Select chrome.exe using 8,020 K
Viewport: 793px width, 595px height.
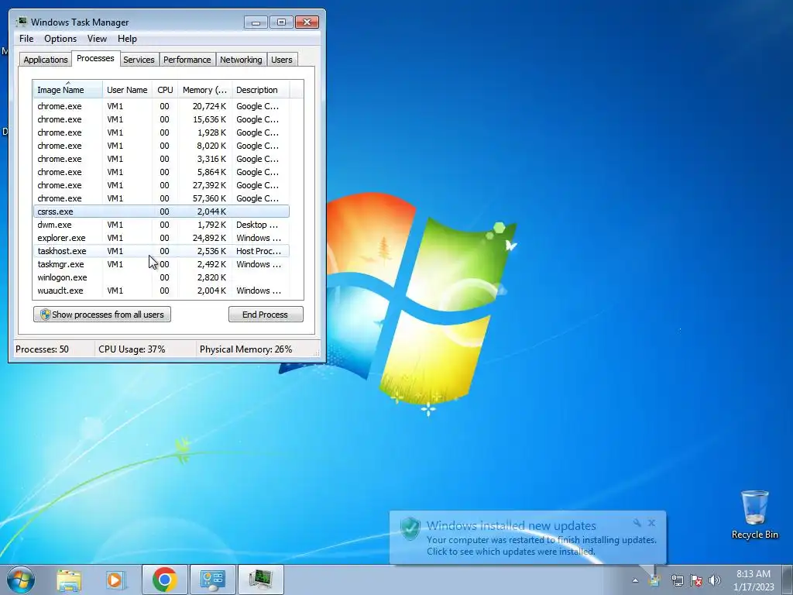coord(161,146)
